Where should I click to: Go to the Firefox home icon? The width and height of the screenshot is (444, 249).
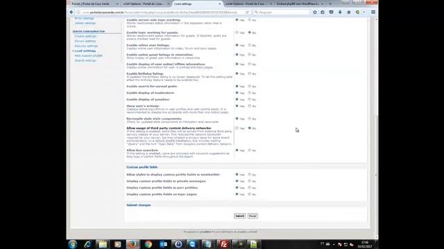pos(349,12)
